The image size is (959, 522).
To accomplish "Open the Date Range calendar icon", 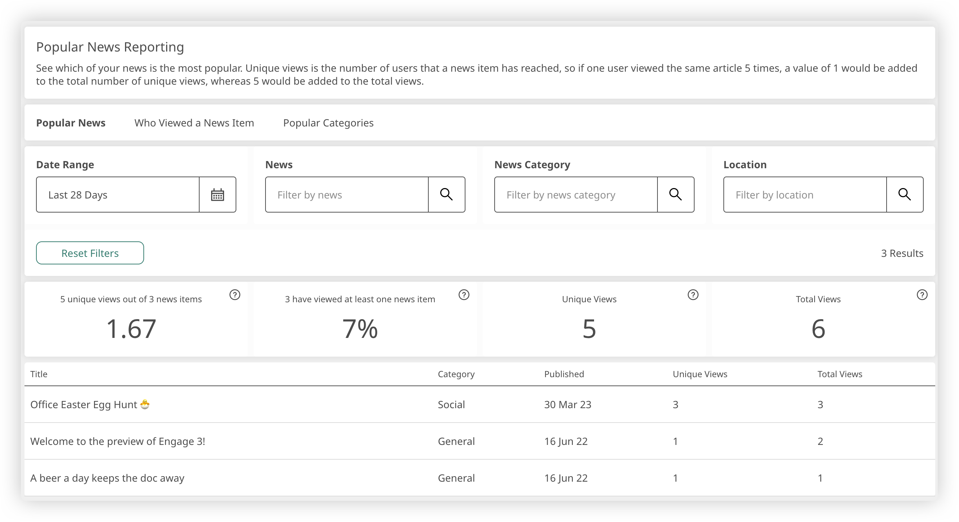I will [217, 195].
